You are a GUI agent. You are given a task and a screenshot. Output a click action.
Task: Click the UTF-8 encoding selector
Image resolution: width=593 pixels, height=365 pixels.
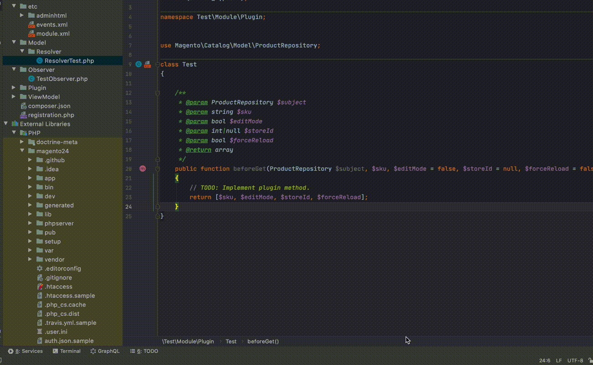(x=575, y=360)
